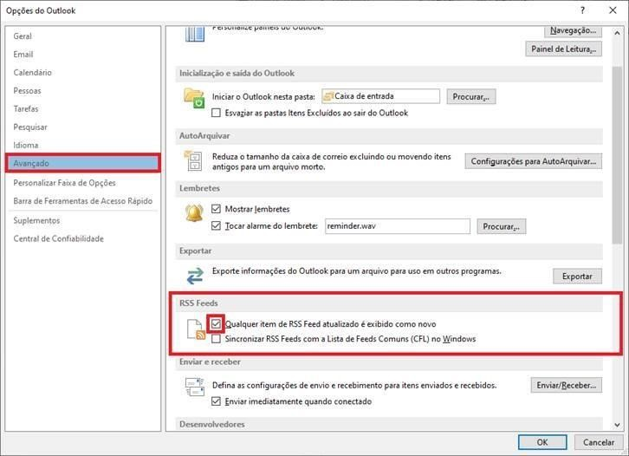Viewport: 629px width, 456px height.
Task: Click the send and receive envelopes icon
Action: [x=195, y=387]
